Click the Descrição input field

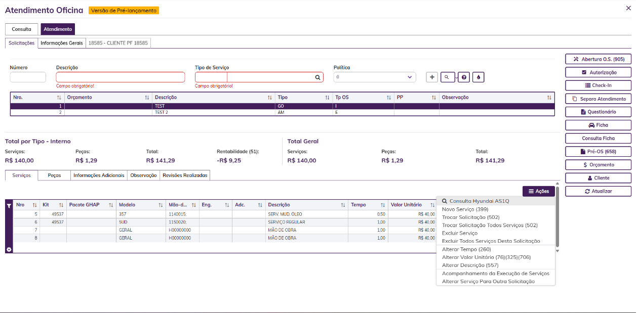[121, 77]
